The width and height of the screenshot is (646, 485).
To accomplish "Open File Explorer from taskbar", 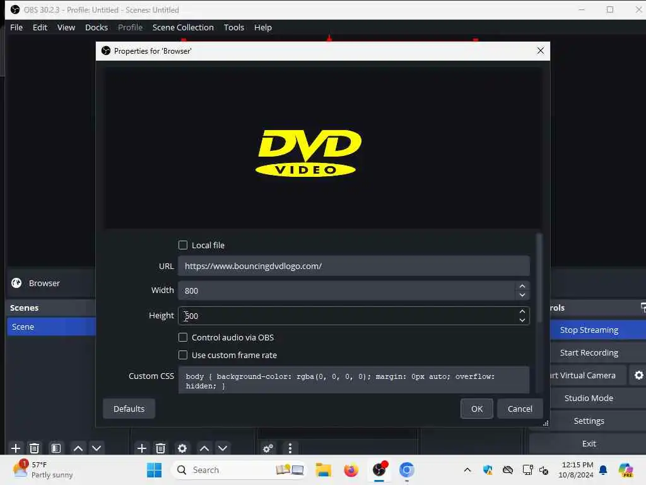I will click(x=324, y=470).
